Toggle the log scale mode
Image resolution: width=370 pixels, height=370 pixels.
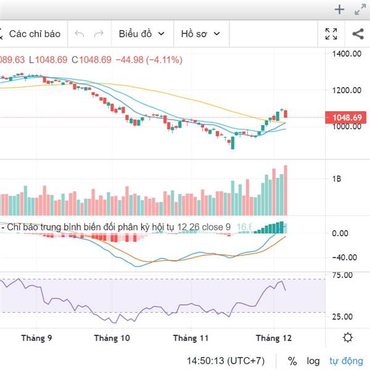tap(313, 361)
